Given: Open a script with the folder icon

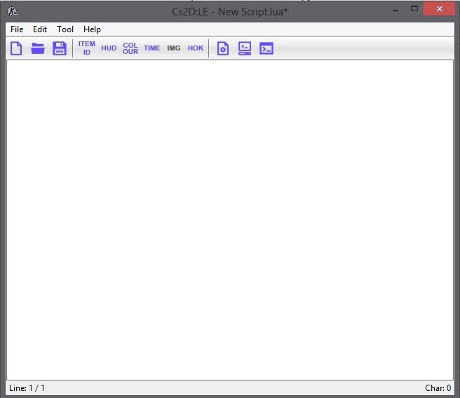Looking at the screenshot, I should pos(38,48).
